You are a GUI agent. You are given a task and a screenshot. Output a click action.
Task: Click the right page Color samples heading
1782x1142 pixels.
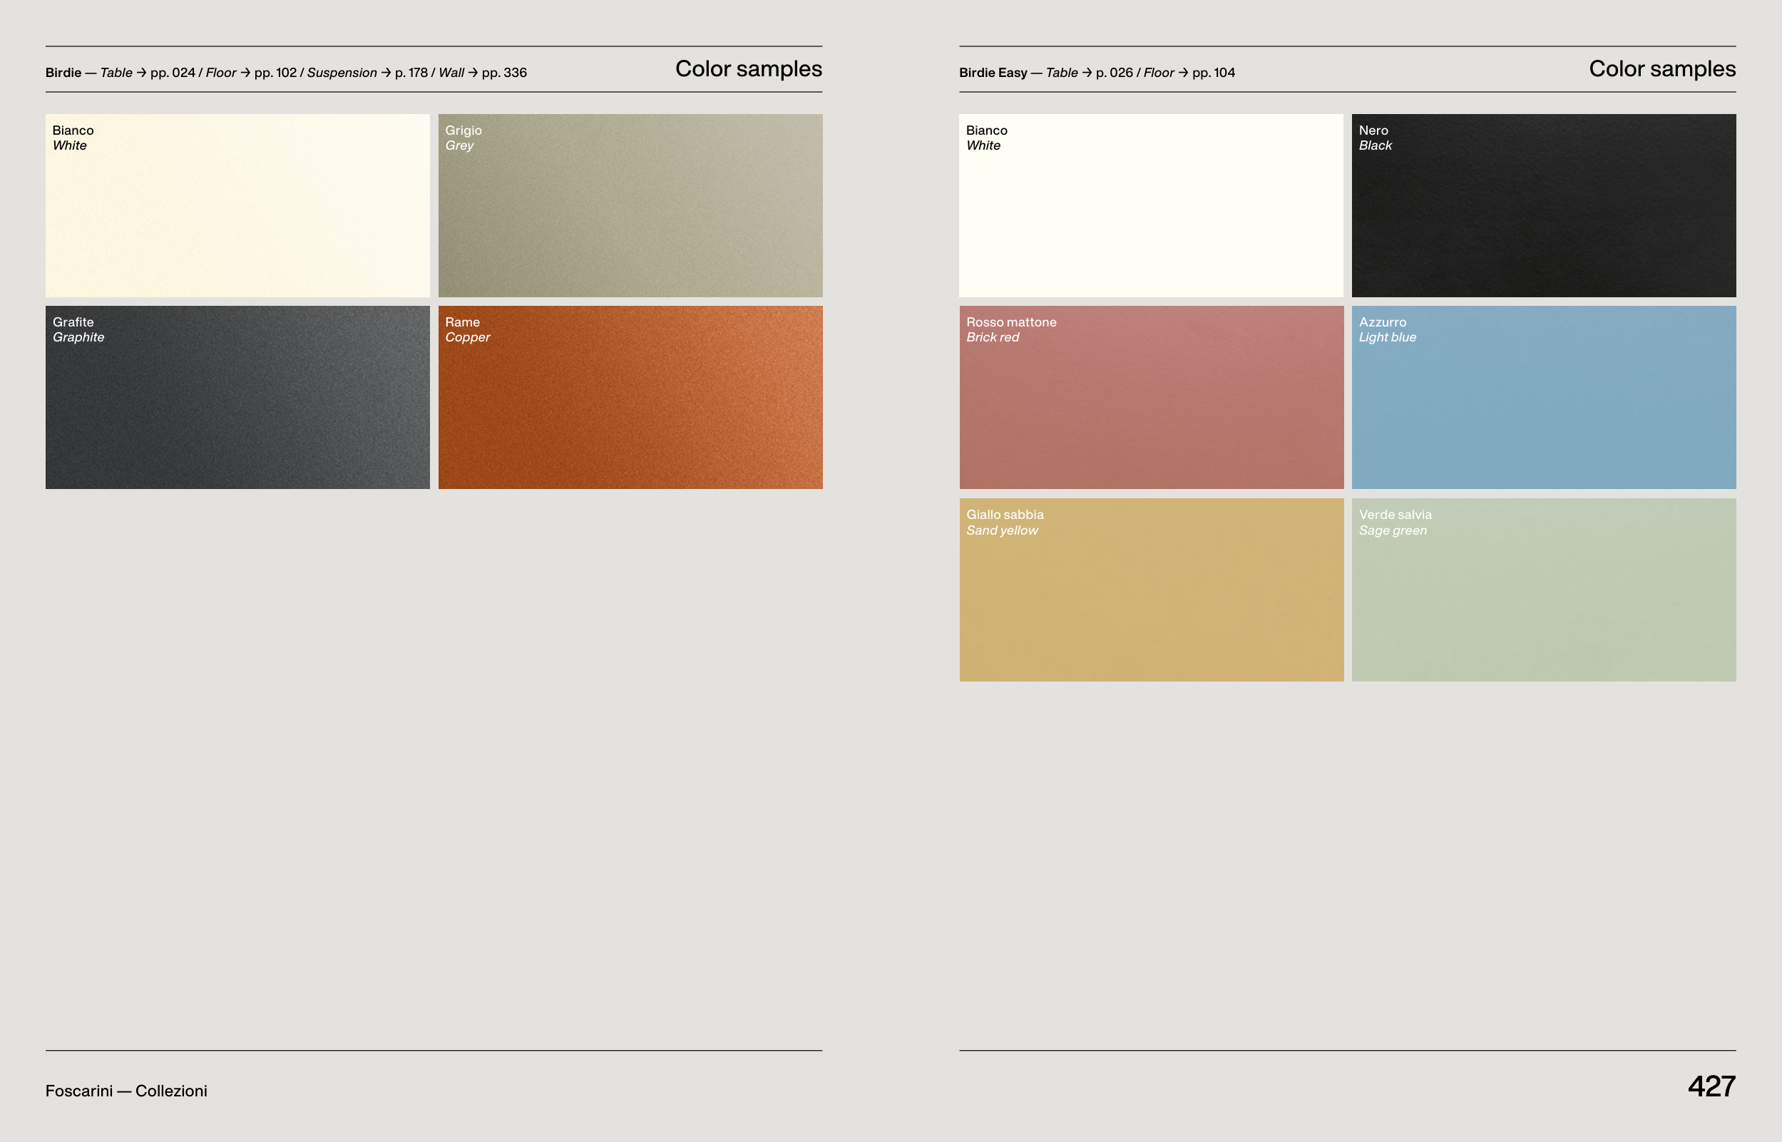1661,69
